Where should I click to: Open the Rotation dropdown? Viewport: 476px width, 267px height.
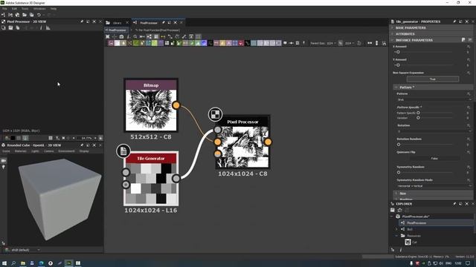click(x=434, y=131)
